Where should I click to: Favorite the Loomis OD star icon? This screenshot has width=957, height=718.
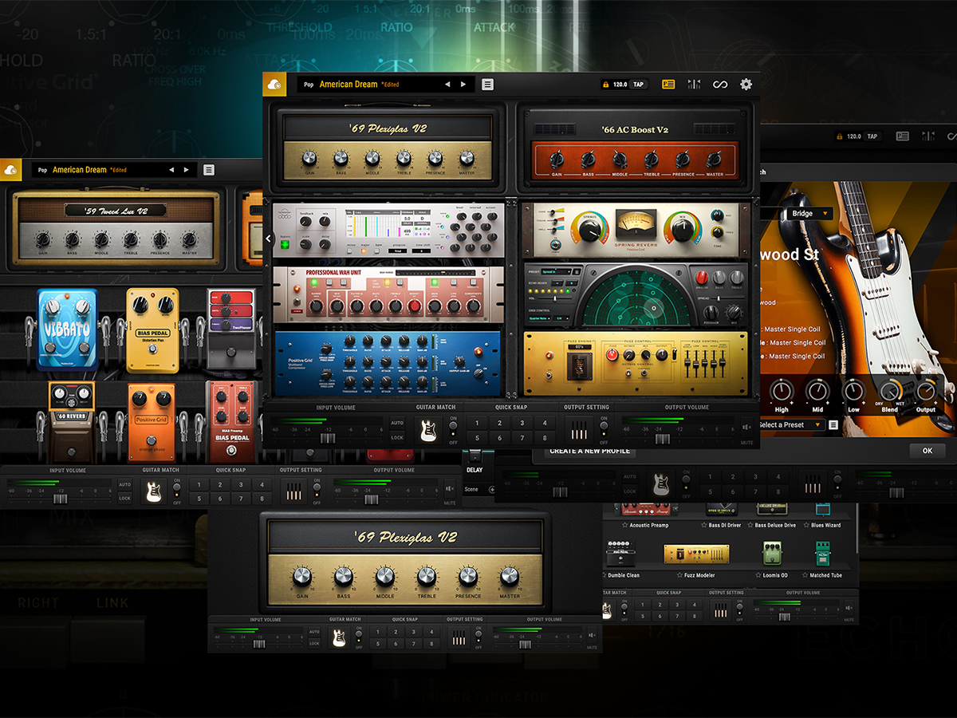[x=758, y=575]
